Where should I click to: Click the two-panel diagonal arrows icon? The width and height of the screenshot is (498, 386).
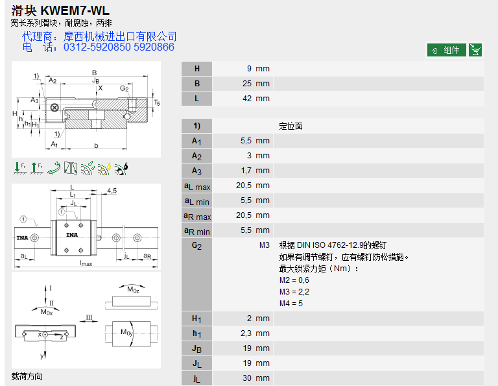coord(71,167)
